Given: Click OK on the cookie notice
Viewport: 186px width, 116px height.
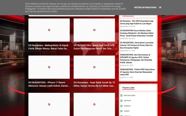Looking at the screenshot, I should pos(160,7).
